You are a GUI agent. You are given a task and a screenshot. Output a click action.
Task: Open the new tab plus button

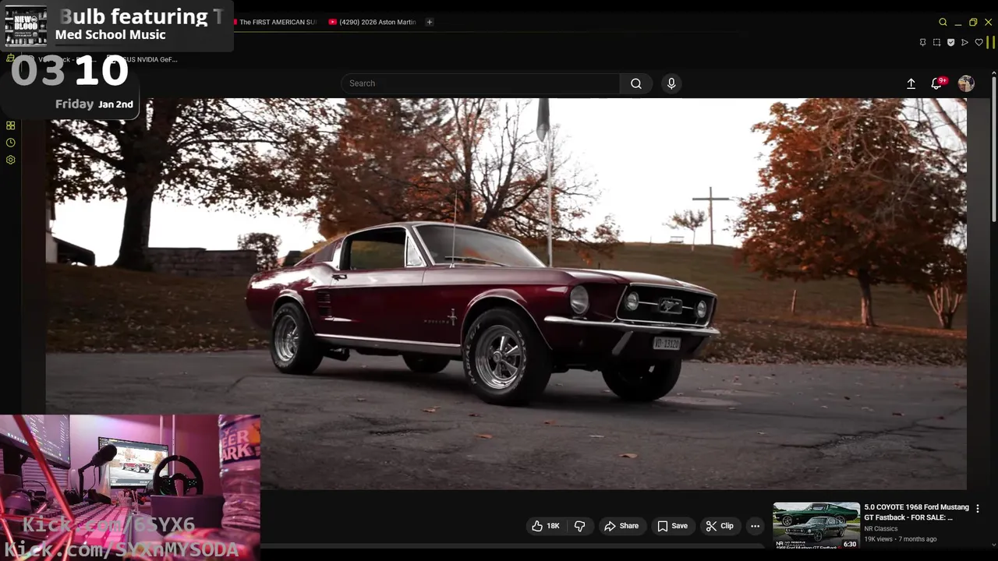[429, 22]
